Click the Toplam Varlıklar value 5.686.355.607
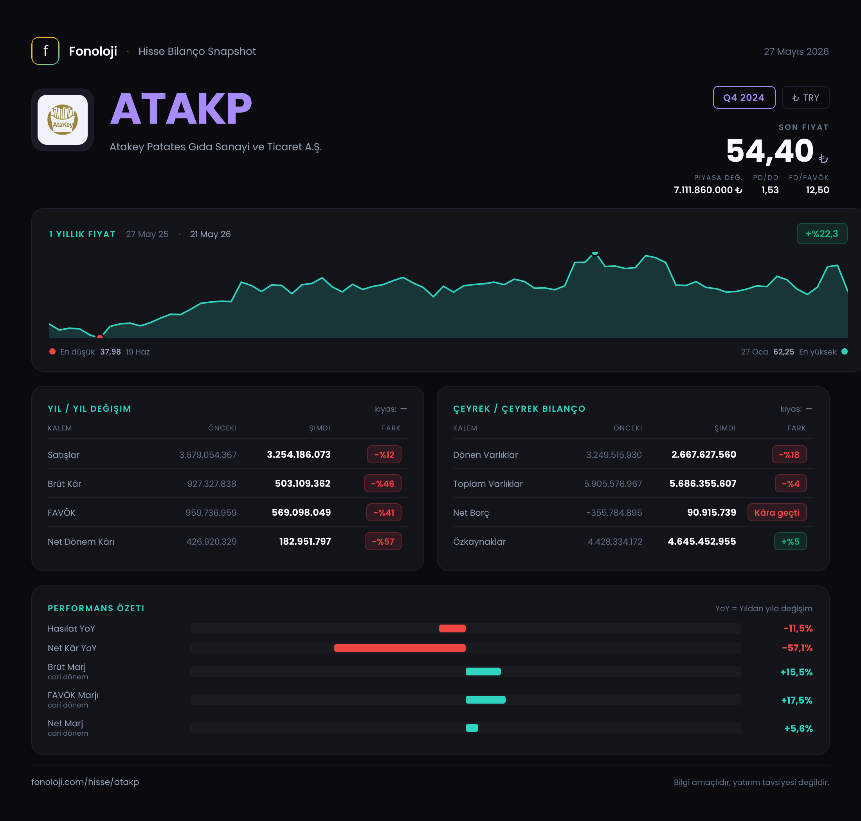The width and height of the screenshot is (861, 821). [702, 483]
